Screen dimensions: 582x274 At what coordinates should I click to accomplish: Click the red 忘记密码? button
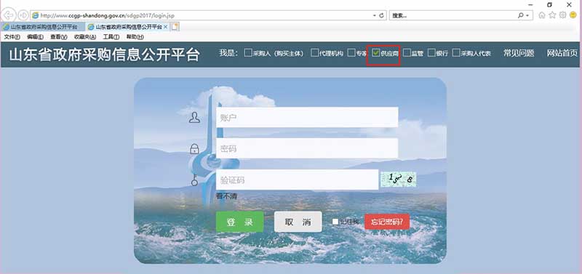tap(387, 222)
